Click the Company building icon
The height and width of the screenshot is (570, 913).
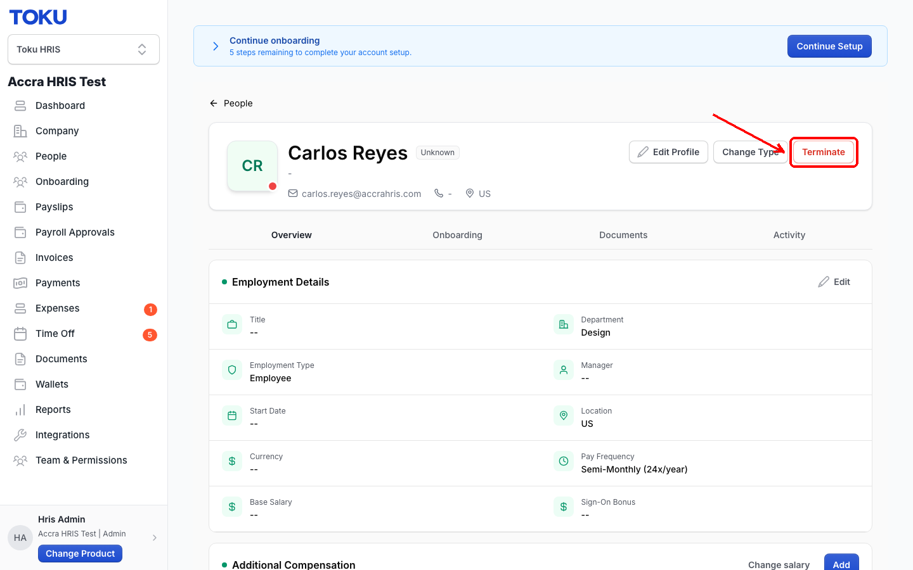point(20,131)
